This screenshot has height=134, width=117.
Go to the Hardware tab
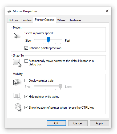[x=75, y=20]
